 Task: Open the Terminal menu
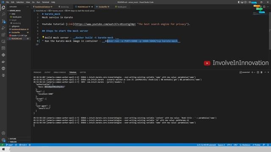pyautogui.click(x=45, y=2)
